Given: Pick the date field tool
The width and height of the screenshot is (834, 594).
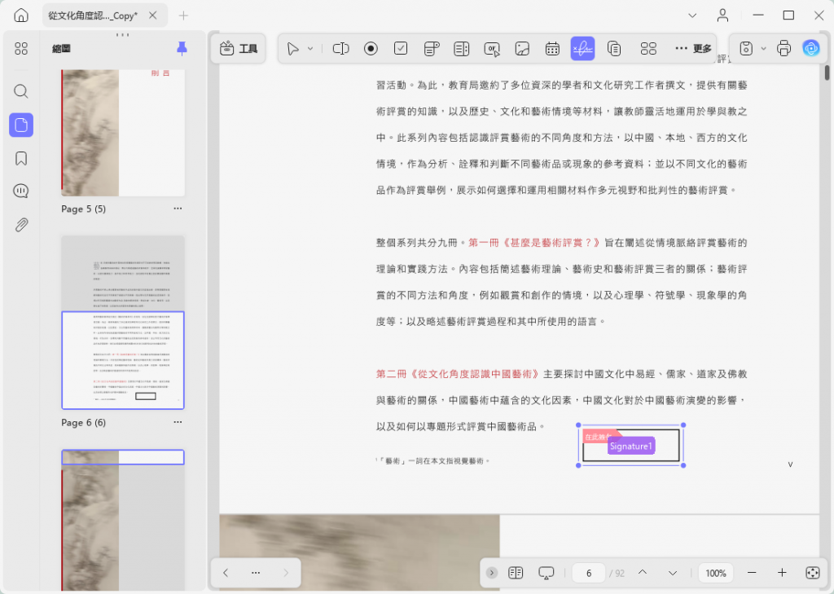Looking at the screenshot, I should [552, 49].
